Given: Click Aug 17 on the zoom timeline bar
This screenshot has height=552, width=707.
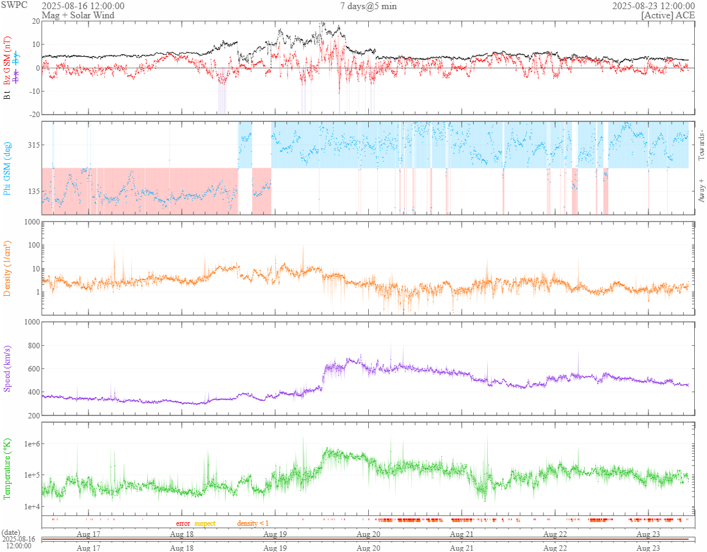Looking at the screenshot, I should (89, 548).
